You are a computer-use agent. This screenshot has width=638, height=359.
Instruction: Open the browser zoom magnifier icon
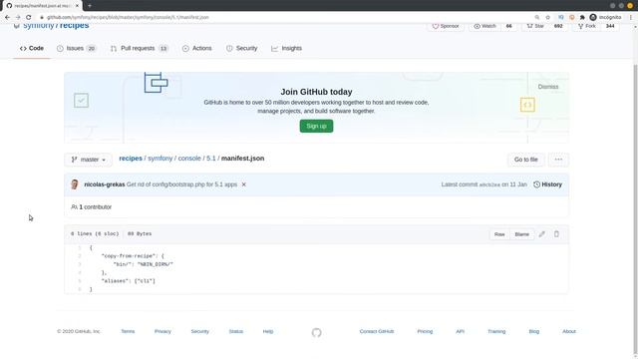tap(537, 18)
